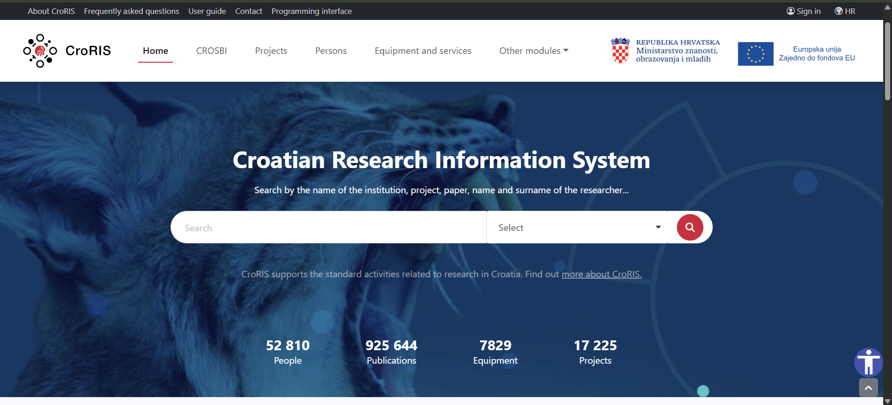The height and width of the screenshot is (405, 892).
Task: Open Equipment and services menu item
Action: click(x=423, y=51)
